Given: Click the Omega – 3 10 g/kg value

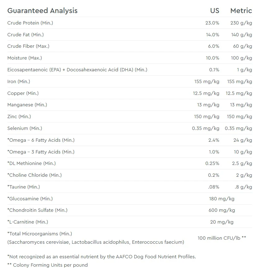Looking at the screenshot, I should (x=243, y=152).
